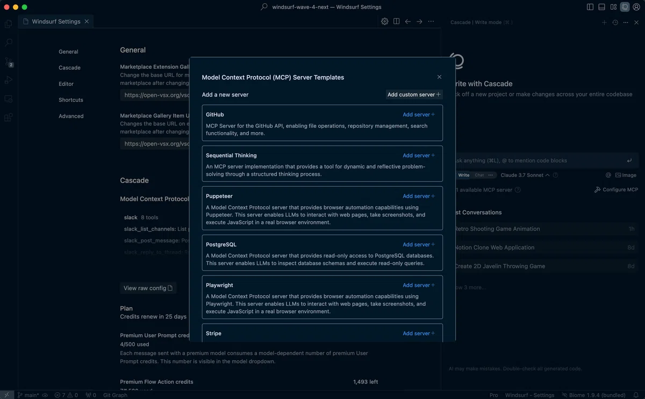This screenshot has width=645, height=399.
Task: Click Biome 1.9.4 (bundled) status entry
Action: pos(593,395)
